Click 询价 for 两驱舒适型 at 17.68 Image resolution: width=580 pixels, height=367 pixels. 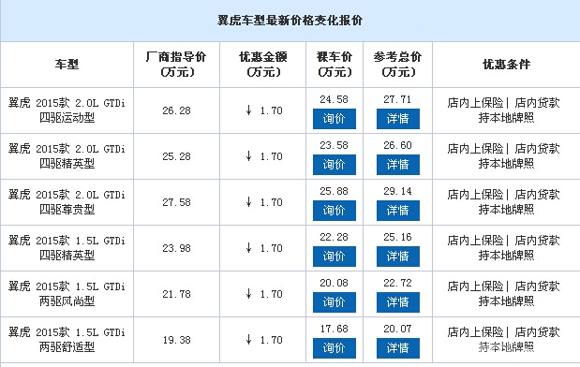tap(334, 347)
